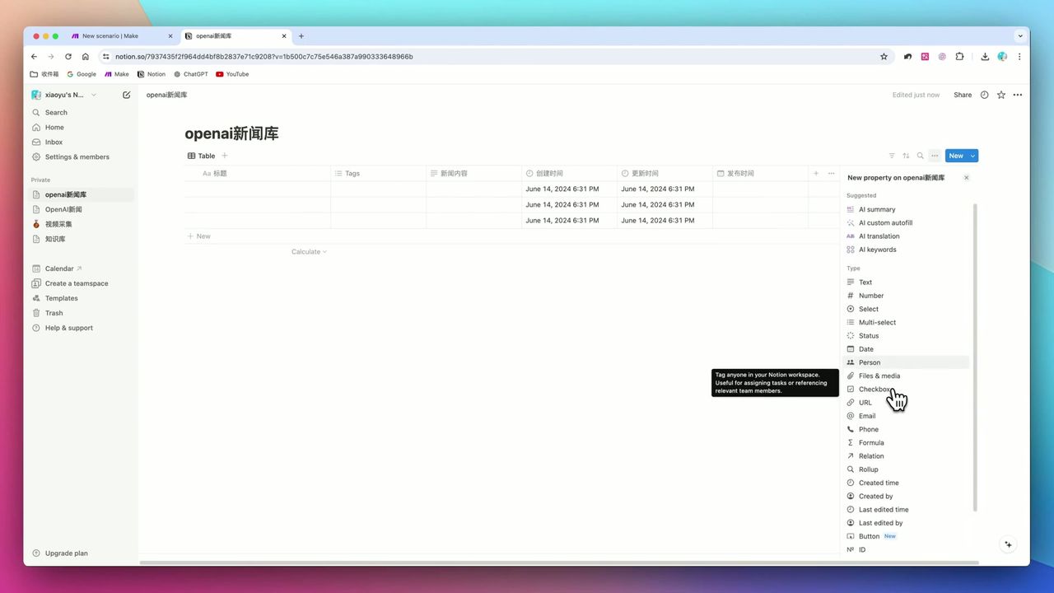Select the Table view tab
The height and width of the screenshot is (593, 1054).
pos(201,156)
